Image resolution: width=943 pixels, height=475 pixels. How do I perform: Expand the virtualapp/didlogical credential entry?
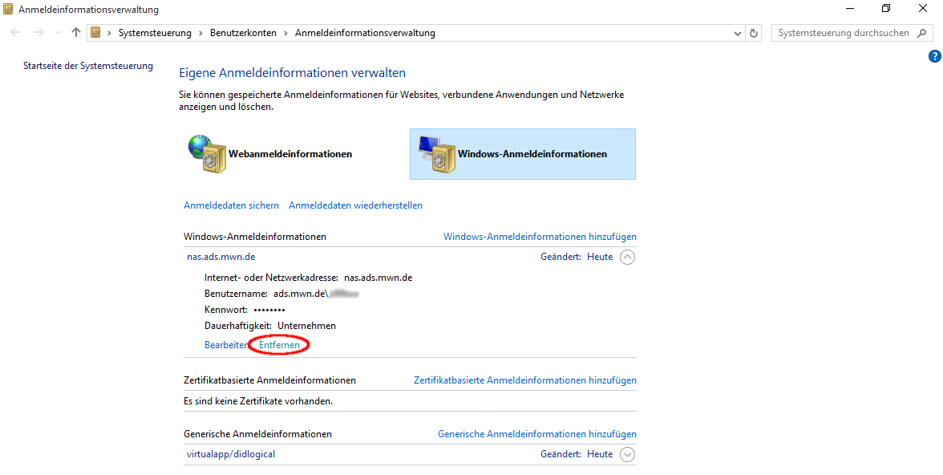pyautogui.click(x=627, y=454)
